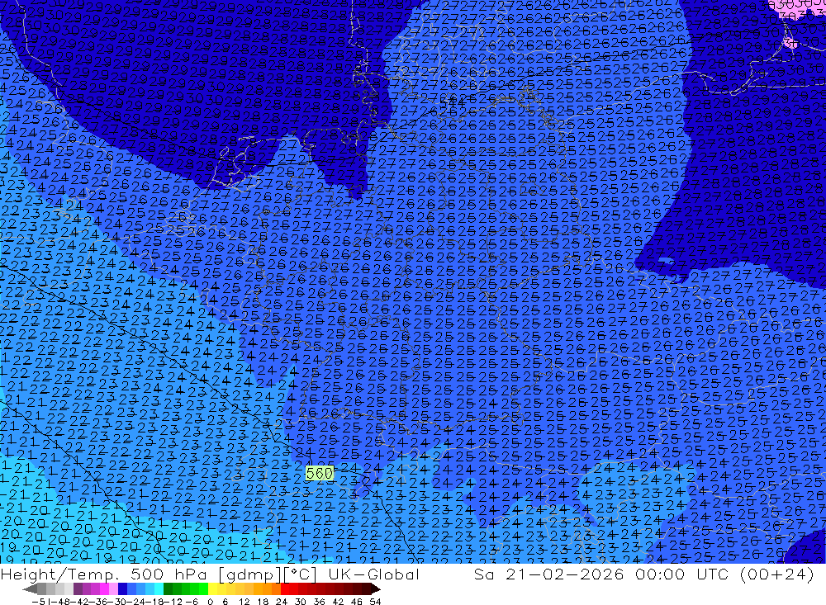This screenshot has width=826, height=605.
Task: Click the '12' value under the color scale
Action: [x=244, y=602]
